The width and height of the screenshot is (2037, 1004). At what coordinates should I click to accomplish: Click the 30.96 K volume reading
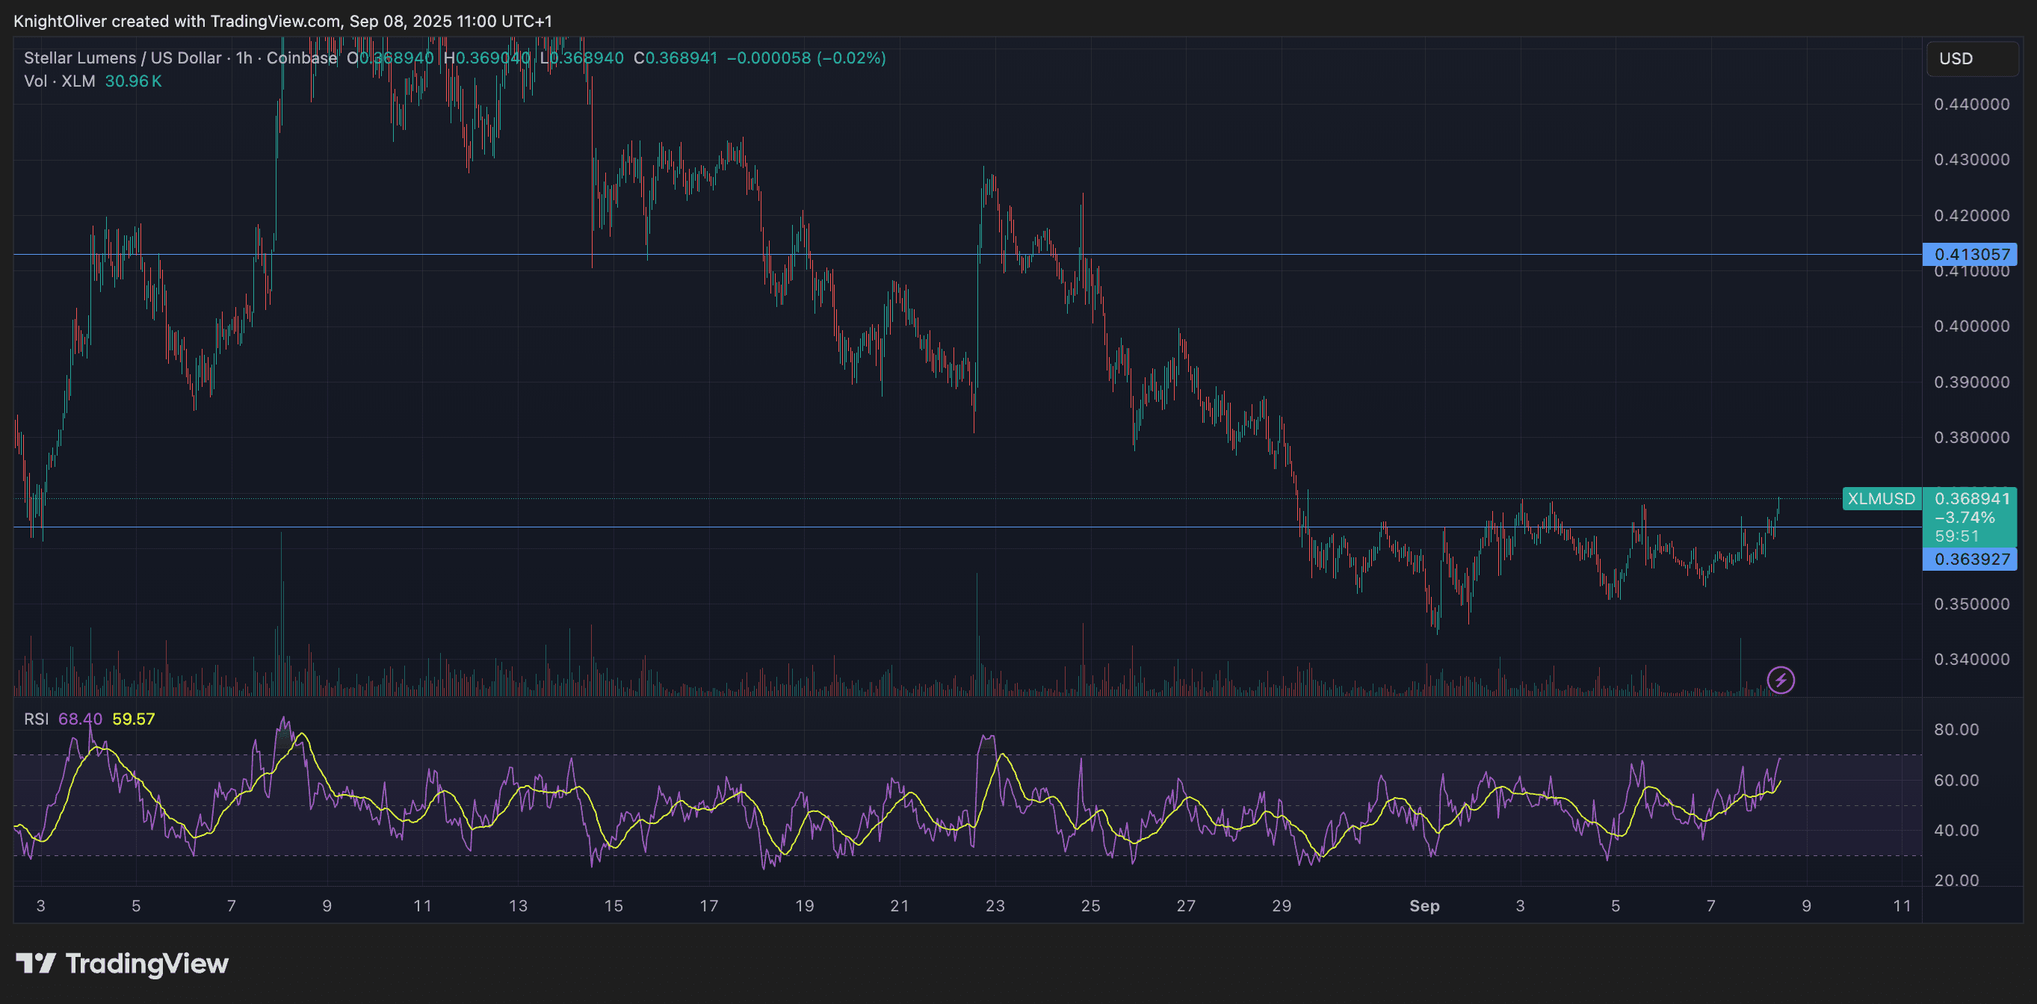[133, 81]
